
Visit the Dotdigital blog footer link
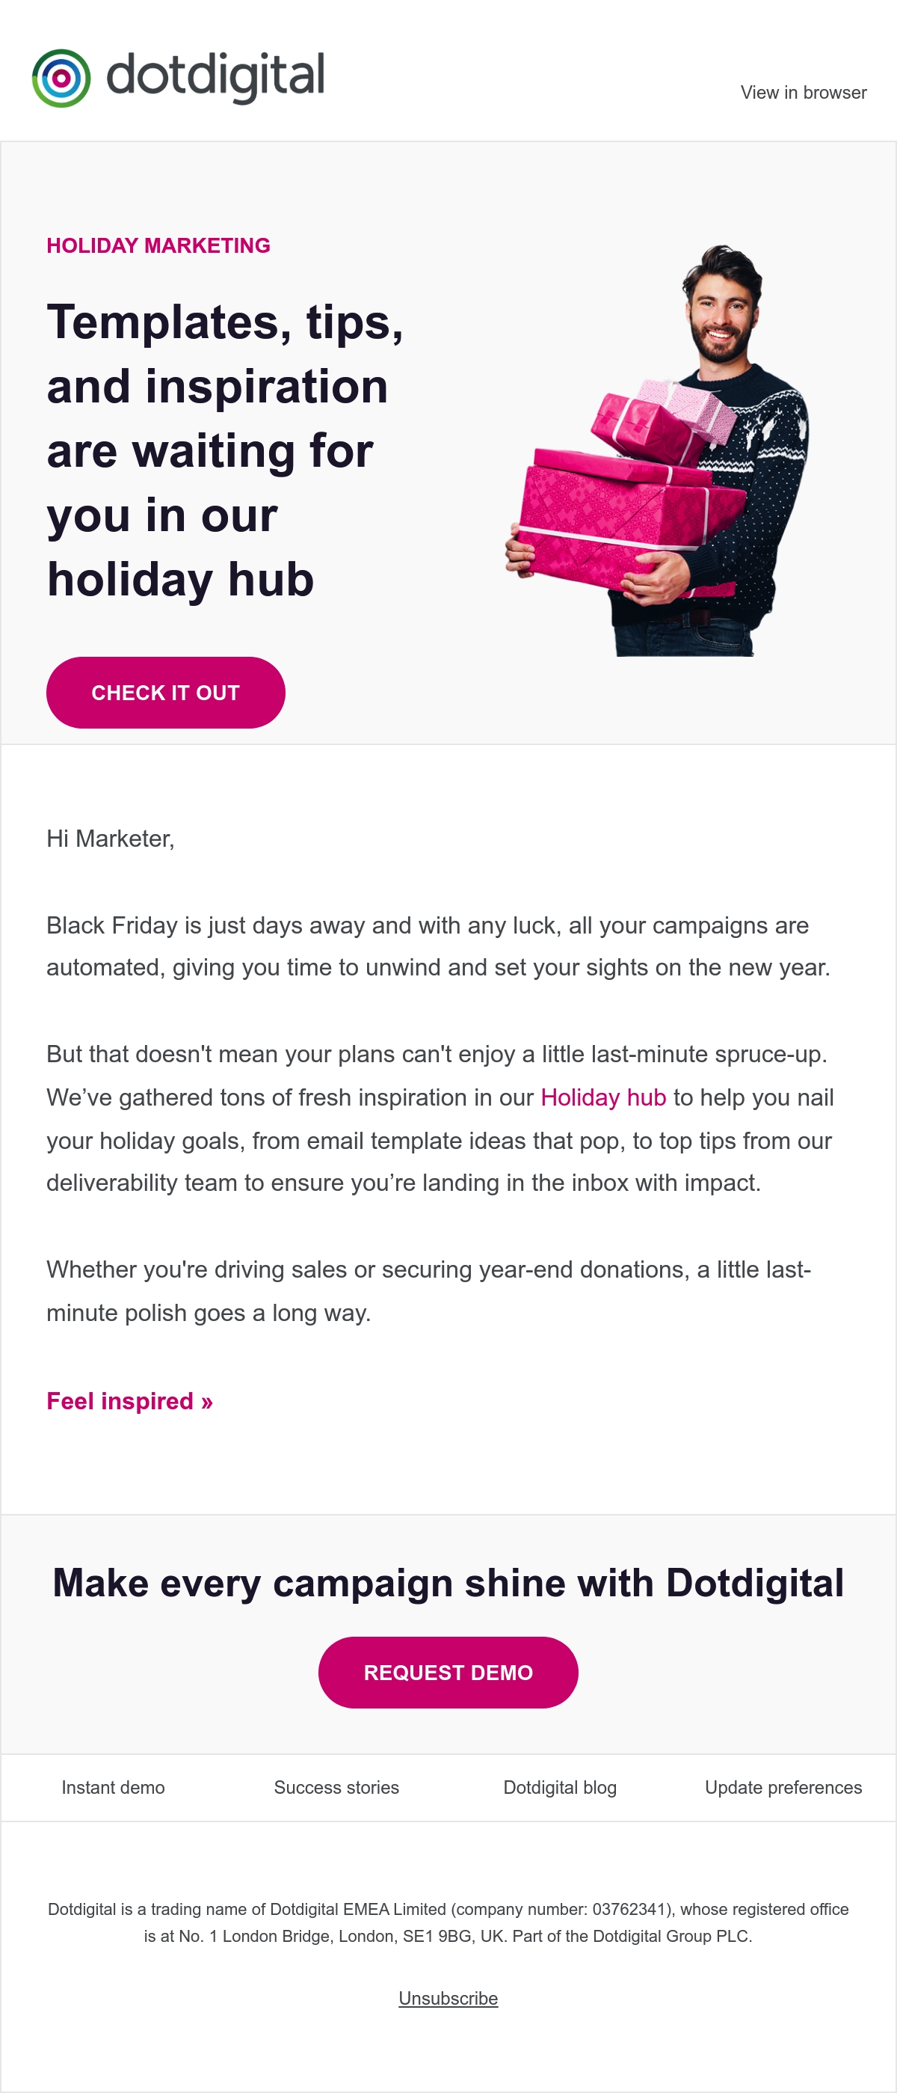[x=560, y=1788]
